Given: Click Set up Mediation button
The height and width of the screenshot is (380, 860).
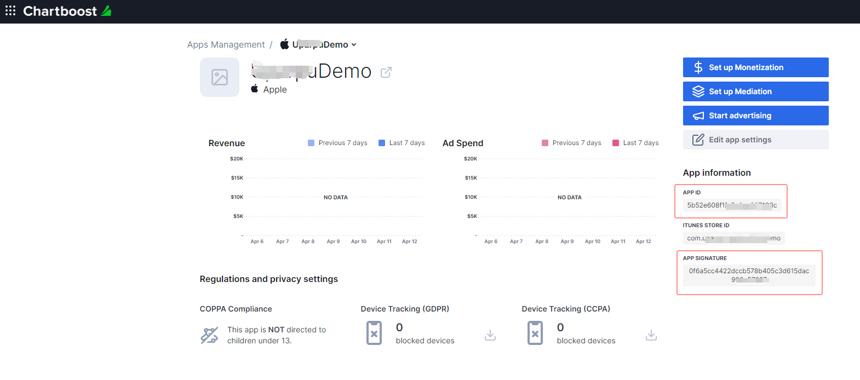Looking at the screenshot, I should (x=755, y=91).
